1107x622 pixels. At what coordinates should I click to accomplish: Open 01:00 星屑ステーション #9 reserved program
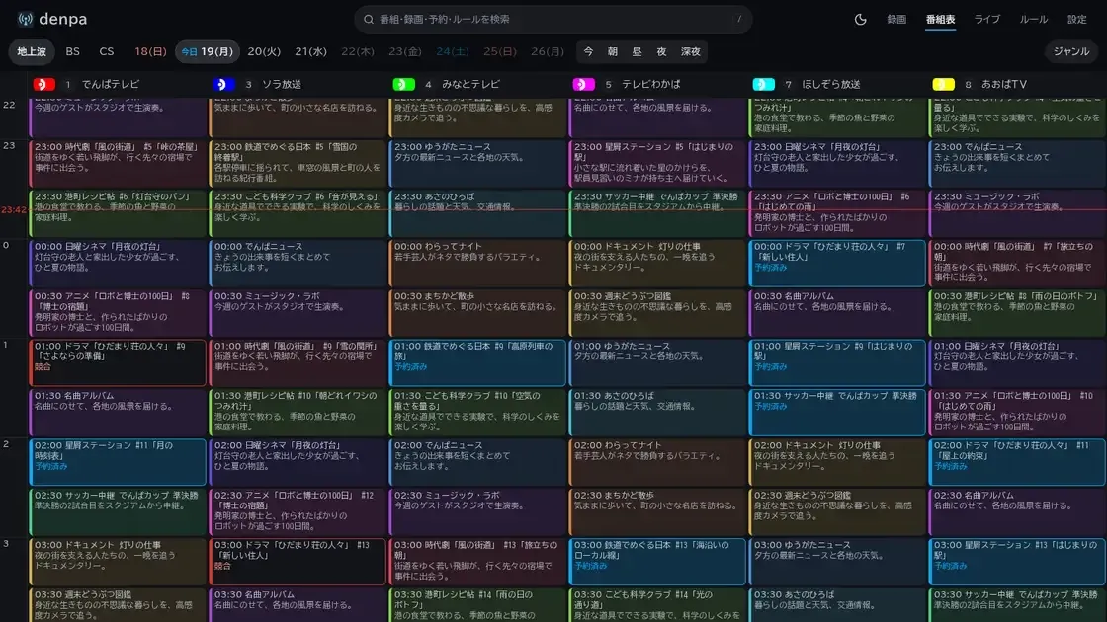pos(837,362)
